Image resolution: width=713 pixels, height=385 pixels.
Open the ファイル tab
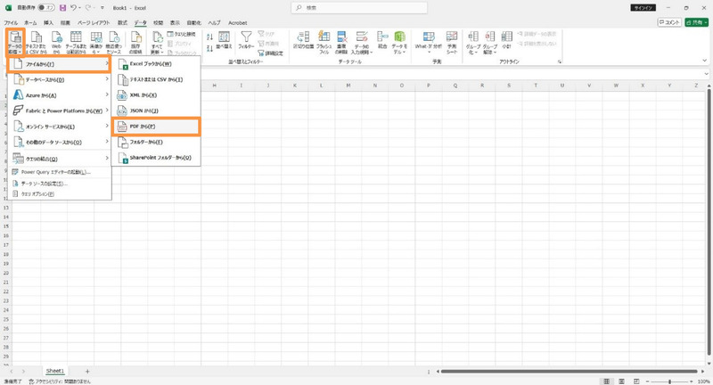pos(11,23)
